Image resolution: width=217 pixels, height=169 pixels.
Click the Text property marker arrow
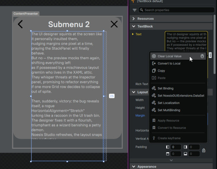click(133, 34)
